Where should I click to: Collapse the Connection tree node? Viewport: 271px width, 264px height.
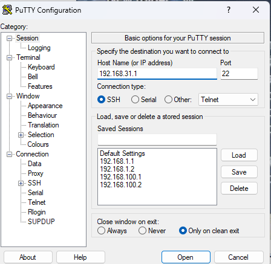click(x=9, y=154)
